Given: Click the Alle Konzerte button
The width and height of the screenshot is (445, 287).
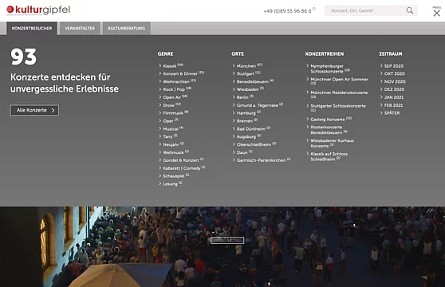Looking at the screenshot, I should pos(34,110).
